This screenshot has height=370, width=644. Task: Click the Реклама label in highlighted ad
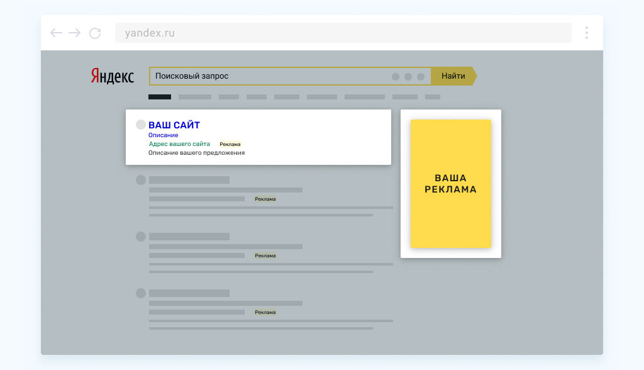point(230,144)
